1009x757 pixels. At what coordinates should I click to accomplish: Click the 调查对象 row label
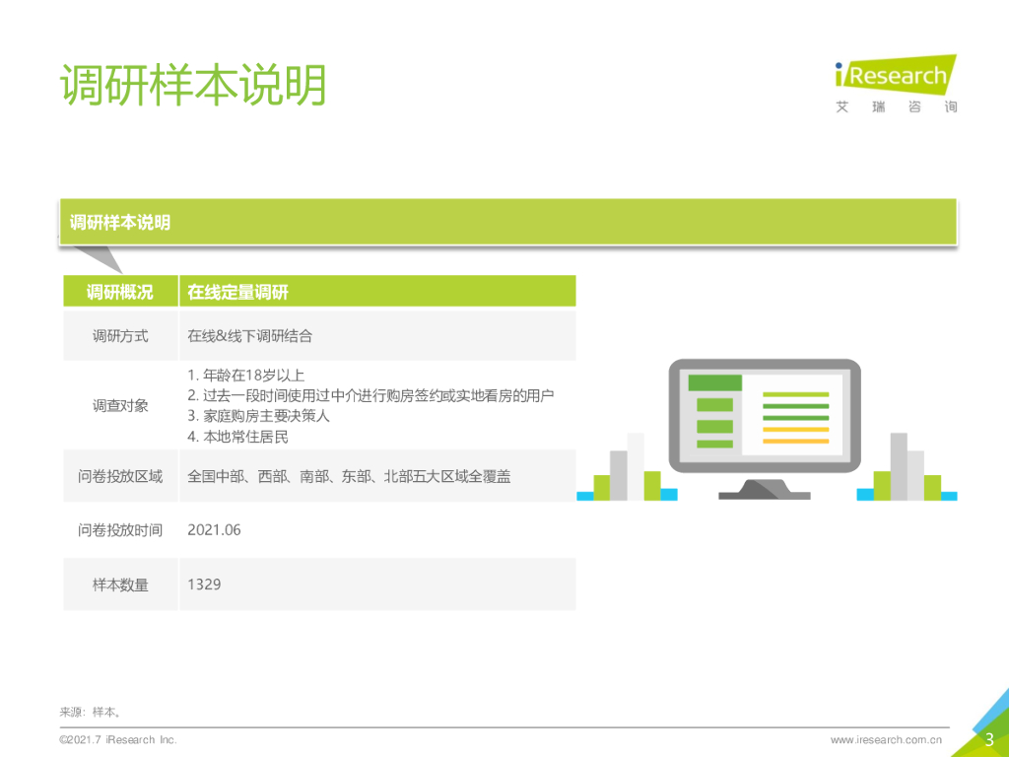(x=120, y=405)
